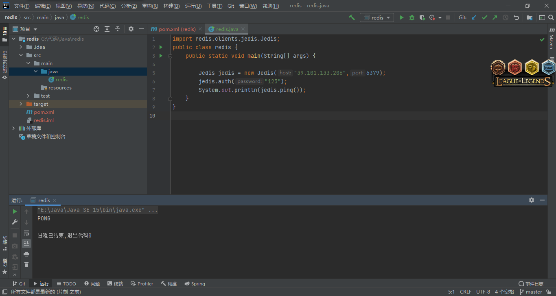Open the redis run configuration dropdown
556x296 pixels.
(x=377, y=17)
